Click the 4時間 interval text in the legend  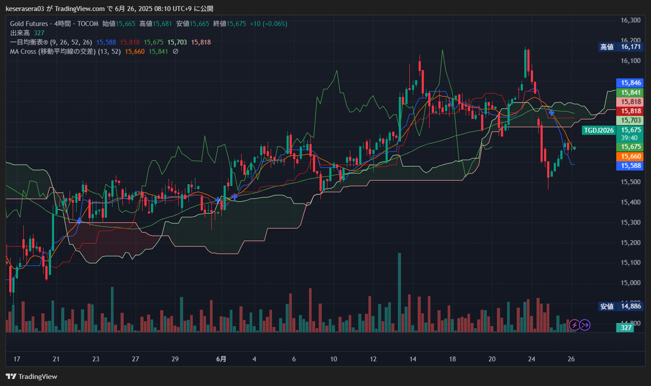point(63,24)
